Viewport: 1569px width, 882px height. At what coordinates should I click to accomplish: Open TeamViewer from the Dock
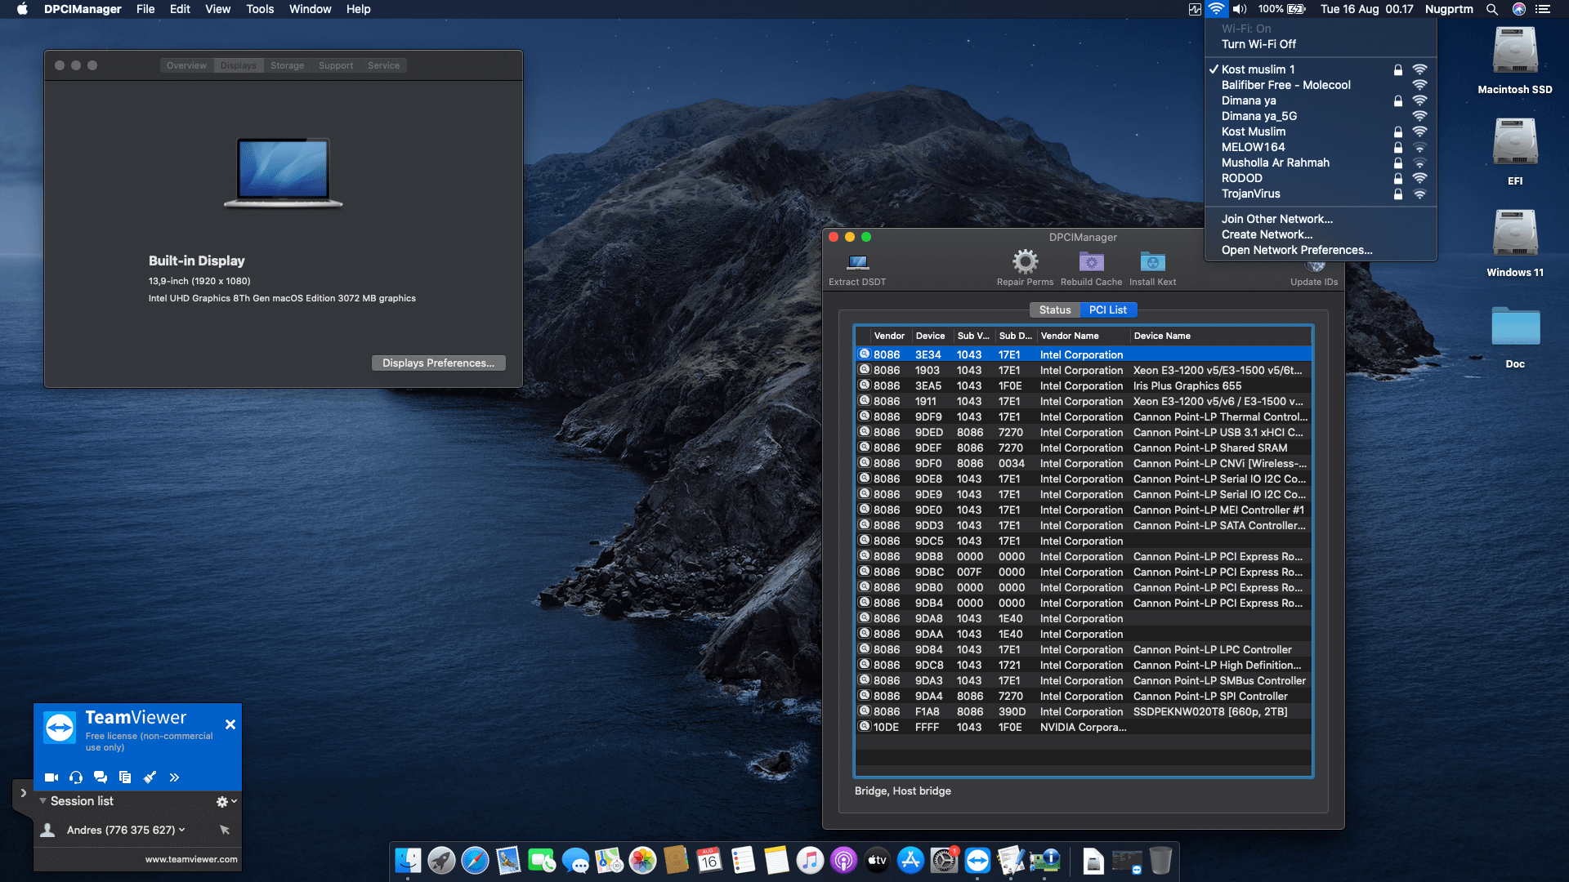tap(977, 860)
